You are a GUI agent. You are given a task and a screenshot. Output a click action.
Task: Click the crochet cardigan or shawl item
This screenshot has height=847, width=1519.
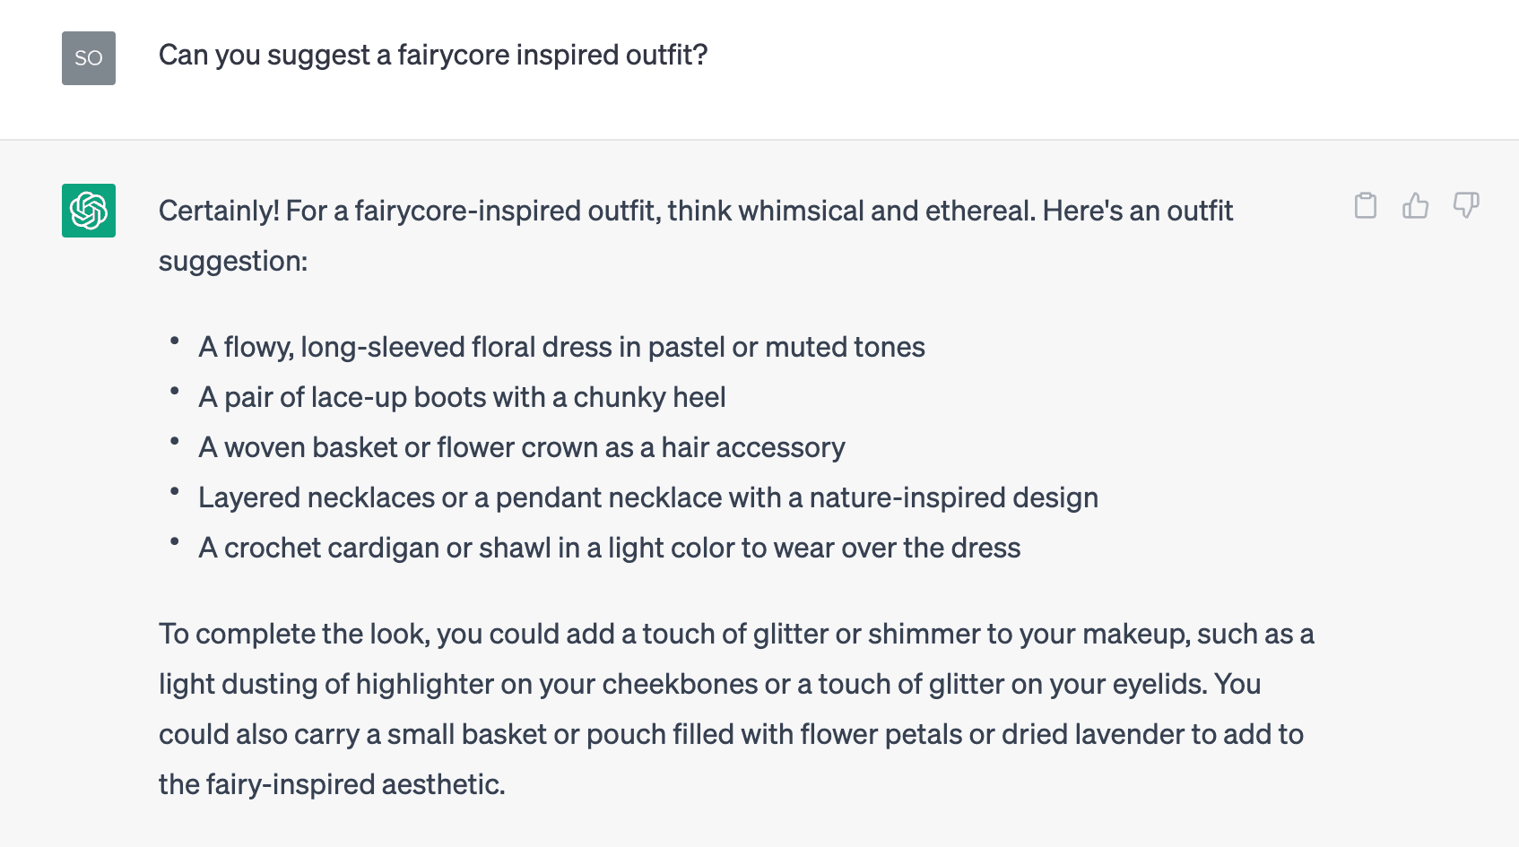[610, 548]
